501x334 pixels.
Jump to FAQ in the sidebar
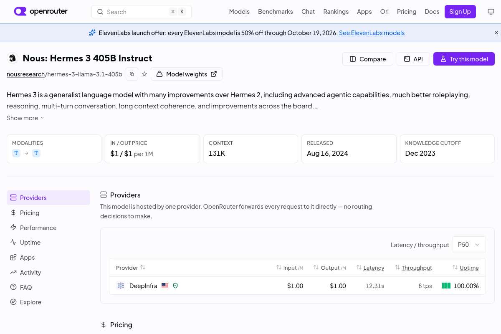[48, 288]
